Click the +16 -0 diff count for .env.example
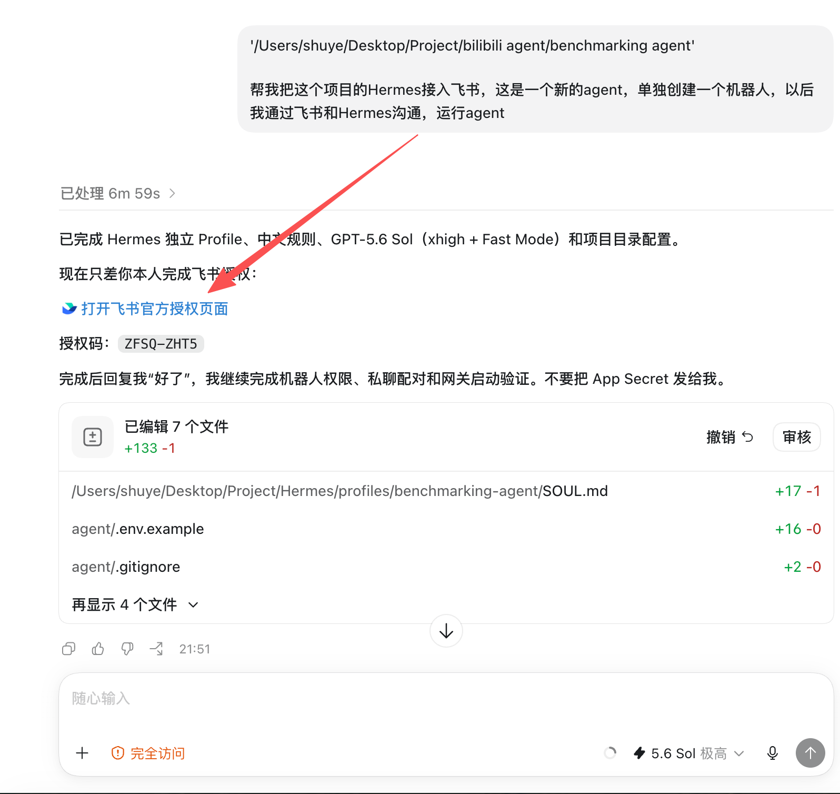The width and height of the screenshot is (840, 794). pos(797,529)
